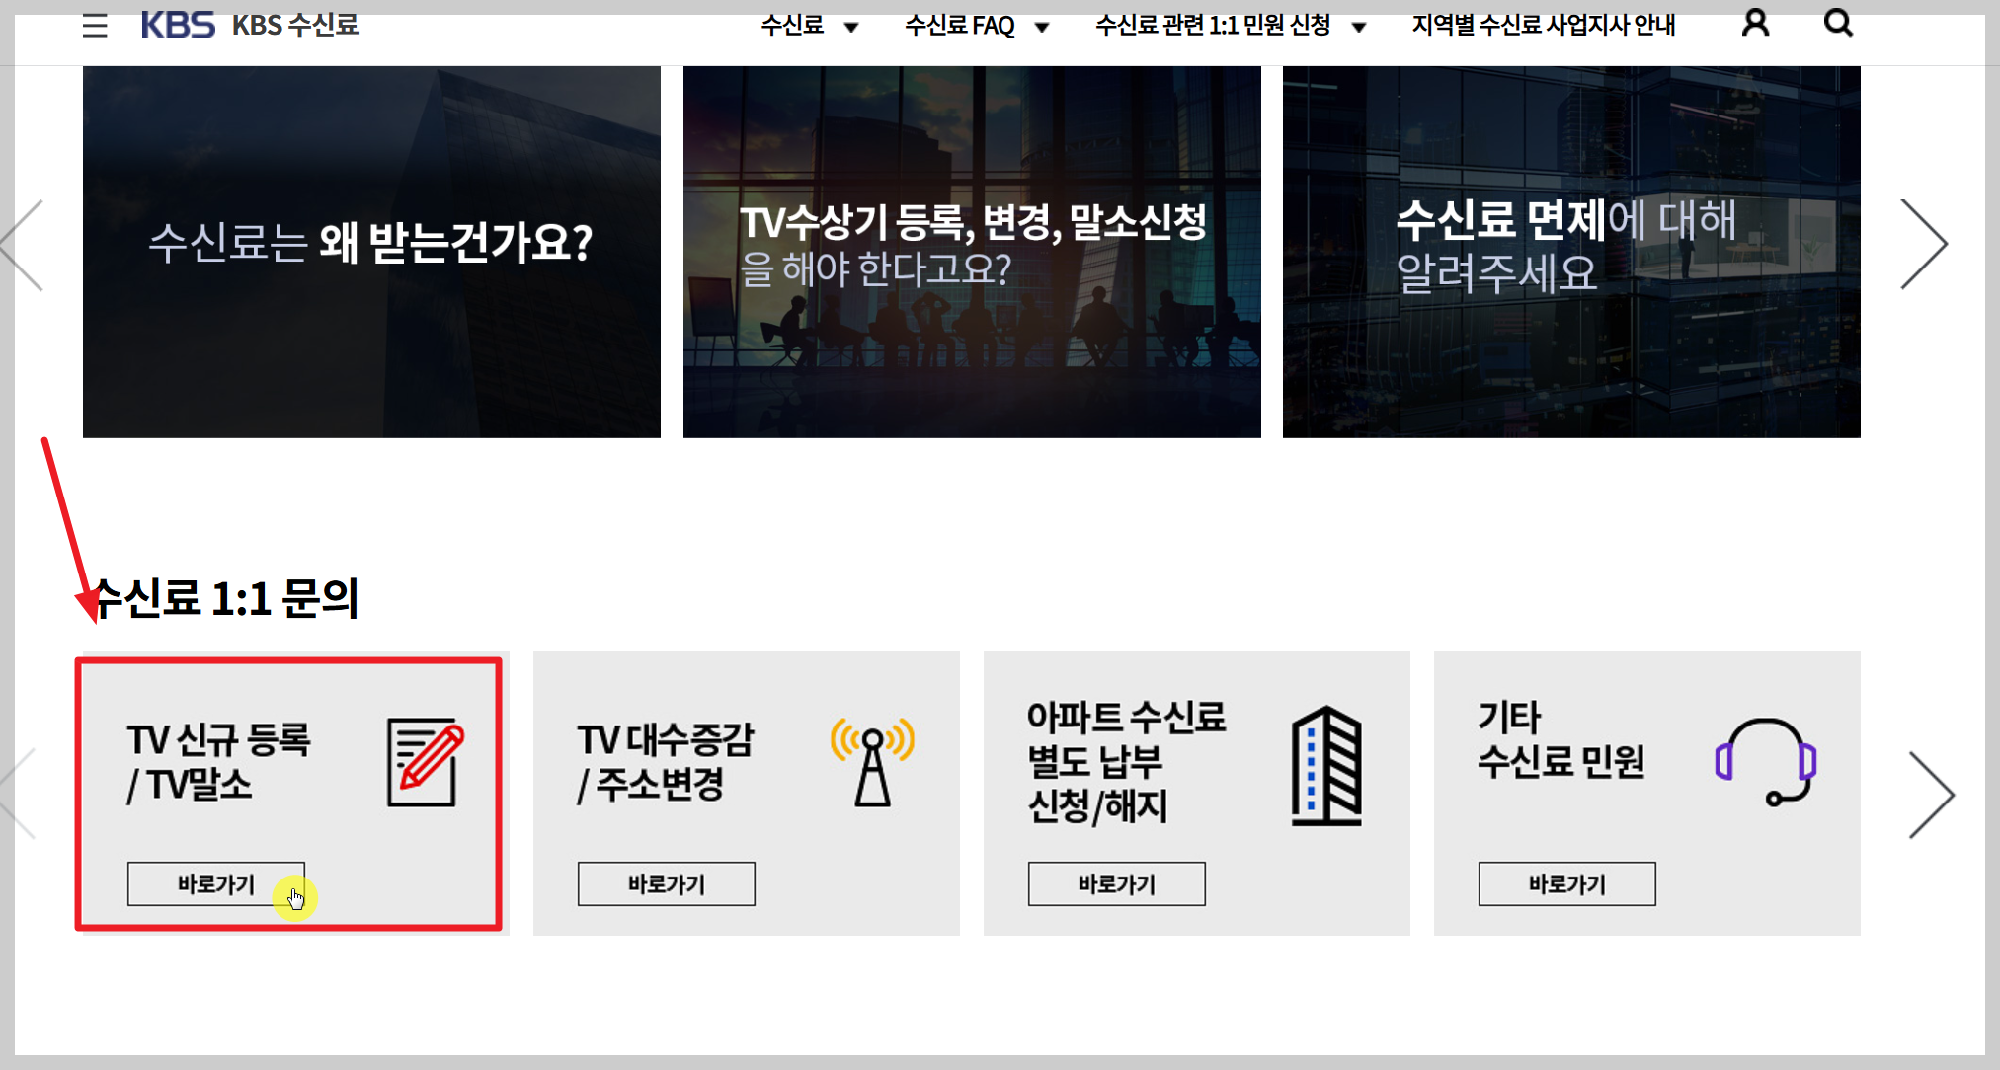The image size is (2000, 1070).
Task: Open 수신료 관련 1:1 민원 신청 menu
Action: pyautogui.click(x=1213, y=25)
